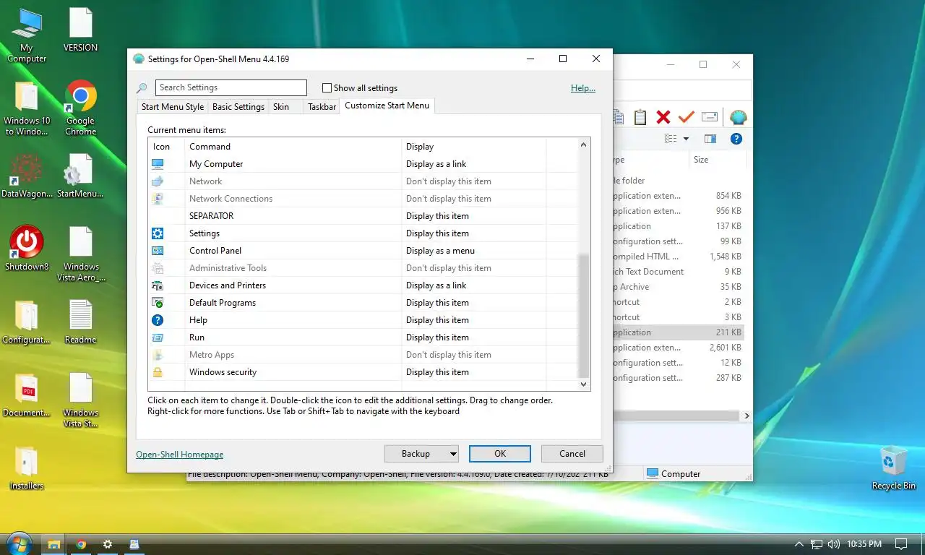
Task: Click the Settings gear icon in menu list
Action: 158,233
